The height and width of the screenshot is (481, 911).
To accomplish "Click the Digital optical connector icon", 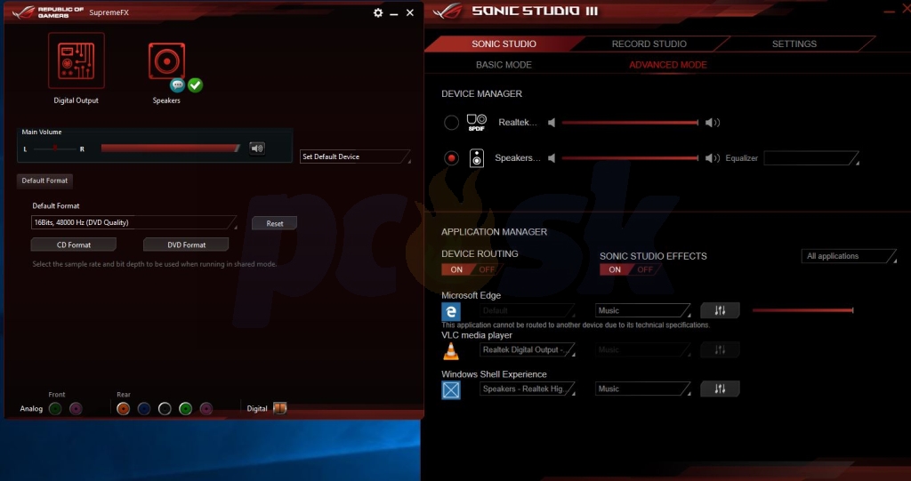I will point(280,408).
